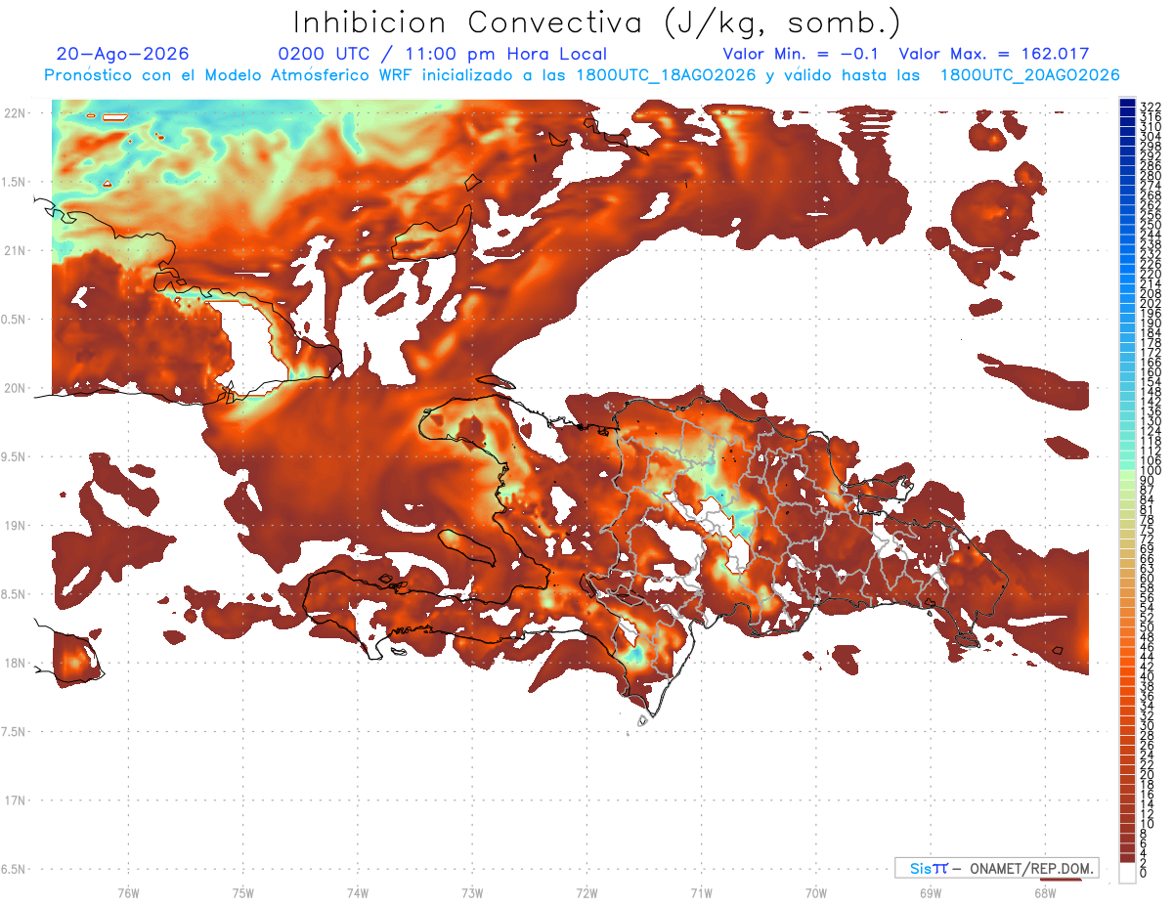Click the '71W' longitude label

(x=701, y=892)
